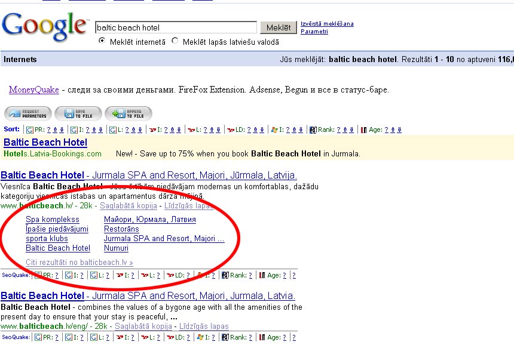514x345 pixels.
Task: Sort ascending by Google index (G I) in the Sort row
Action: [x=94, y=130]
